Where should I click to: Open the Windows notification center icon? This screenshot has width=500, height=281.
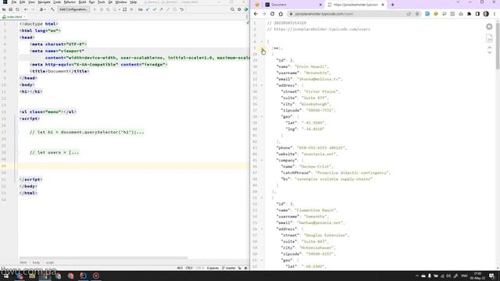point(492,276)
